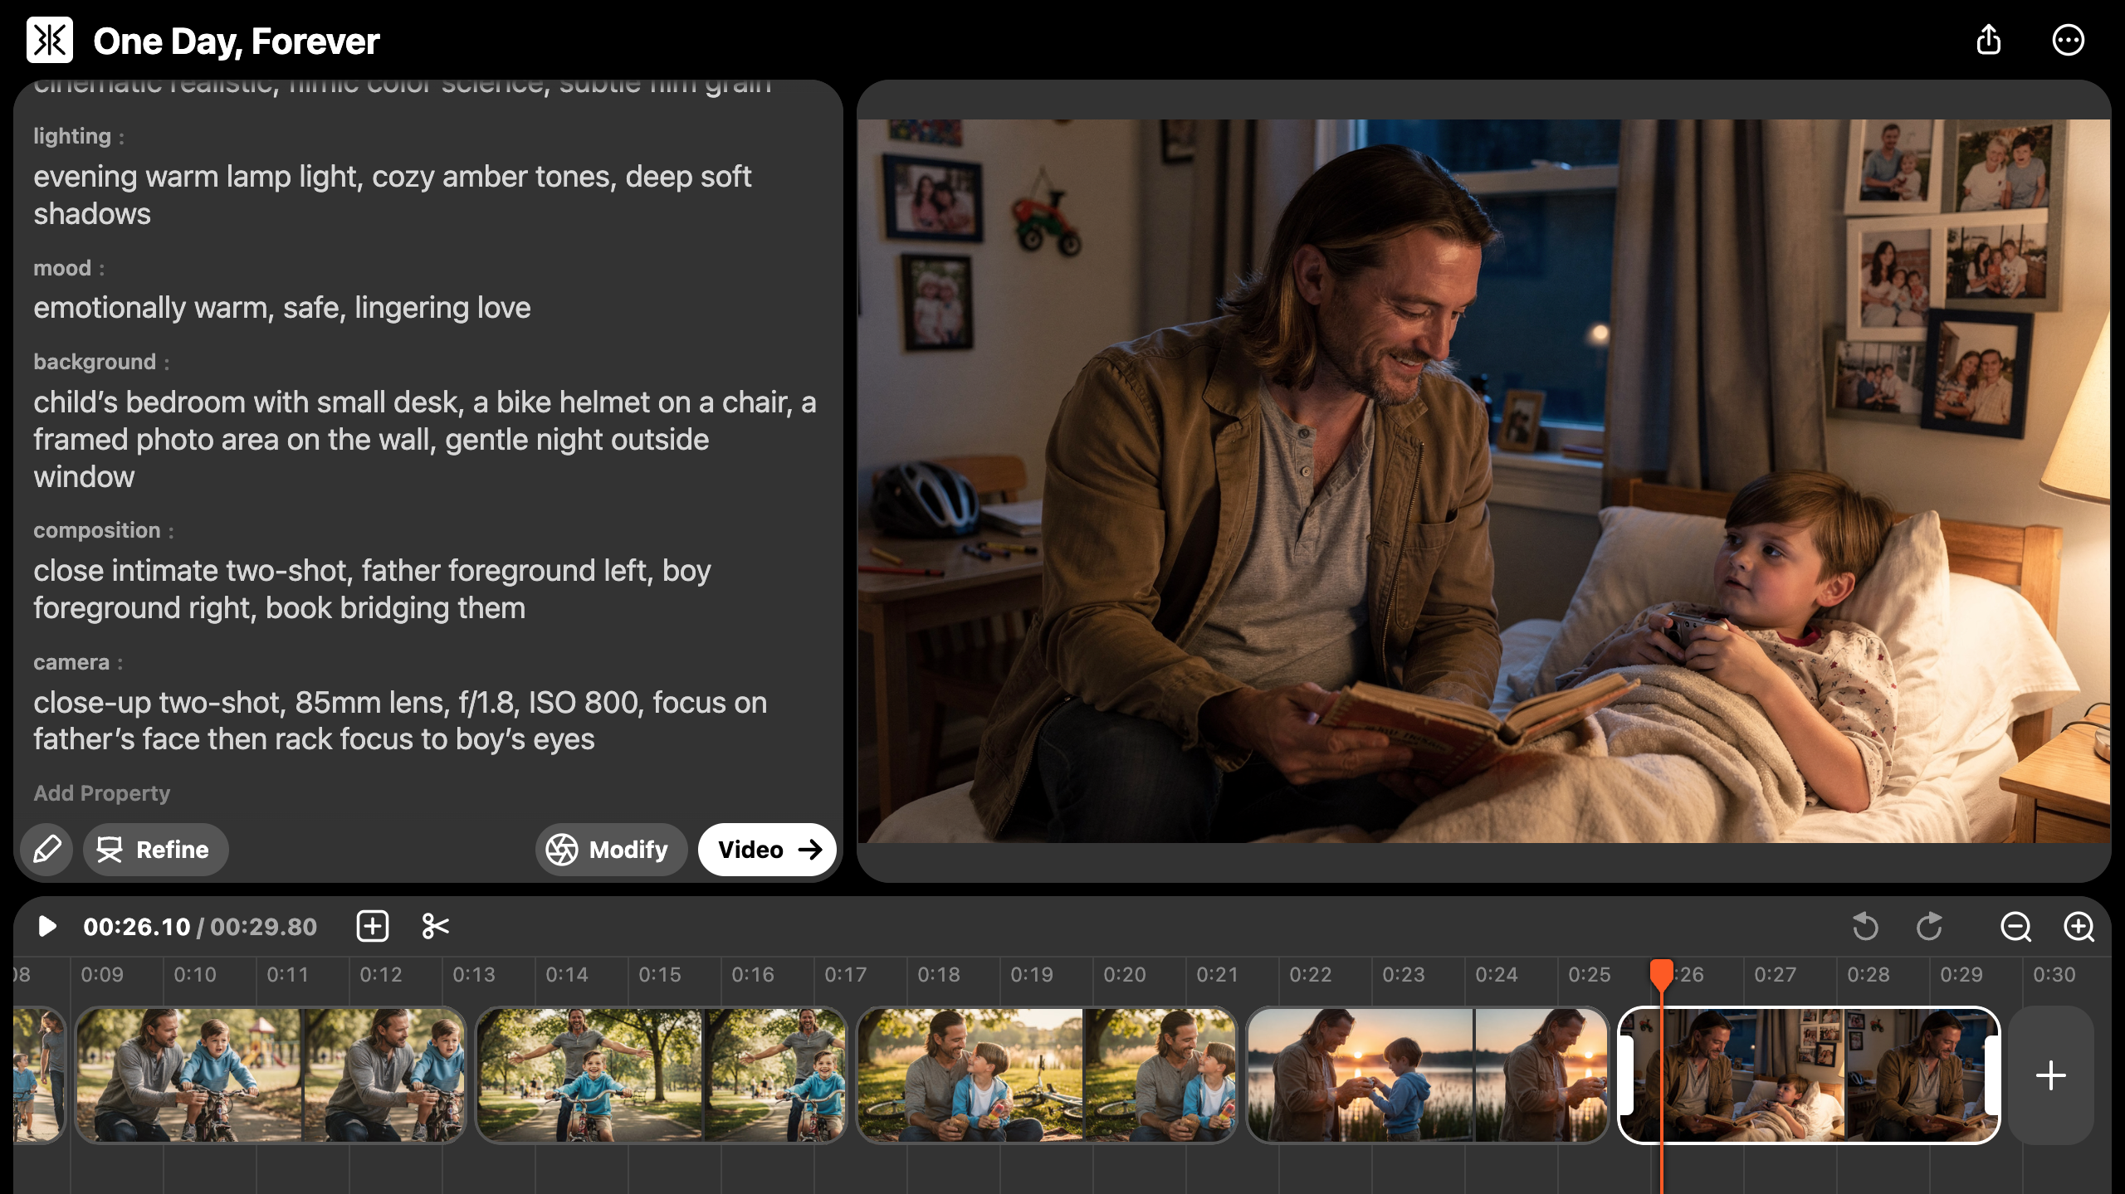This screenshot has height=1194, width=2125.
Task: Select the sunset lake clip thumbnail
Action: (x=1427, y=1075)
